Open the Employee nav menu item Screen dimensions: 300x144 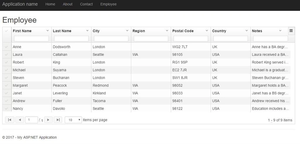click(x=108, y=4)
